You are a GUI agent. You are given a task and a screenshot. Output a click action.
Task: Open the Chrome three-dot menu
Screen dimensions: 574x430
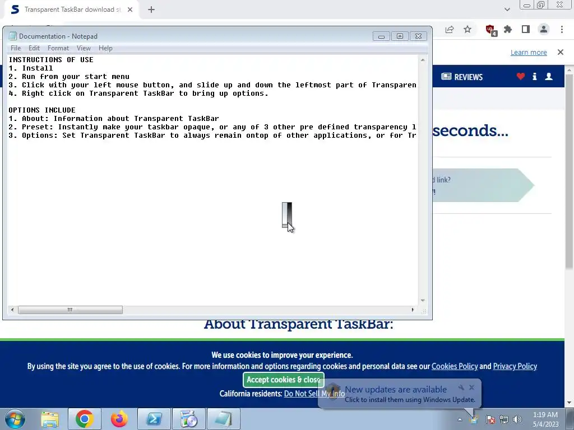point(562,29)
